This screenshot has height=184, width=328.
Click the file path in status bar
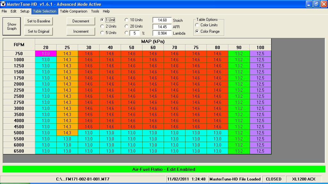click(83, 179)
